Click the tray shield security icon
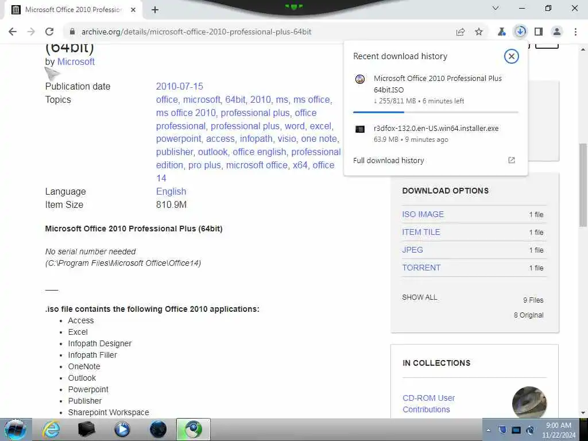This screenshot has width=588, height=441. click(x=502, y=430)
